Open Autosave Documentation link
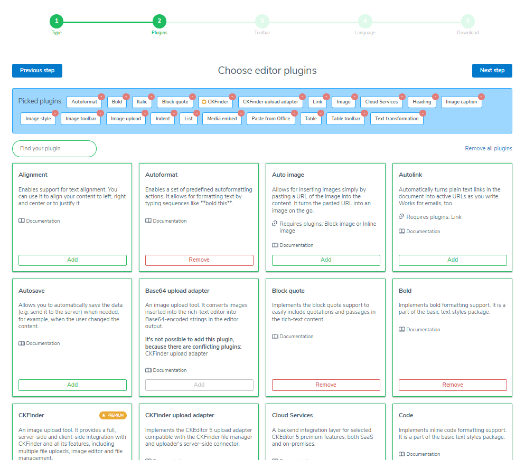 pyautogui.click(x=39, y=343)
